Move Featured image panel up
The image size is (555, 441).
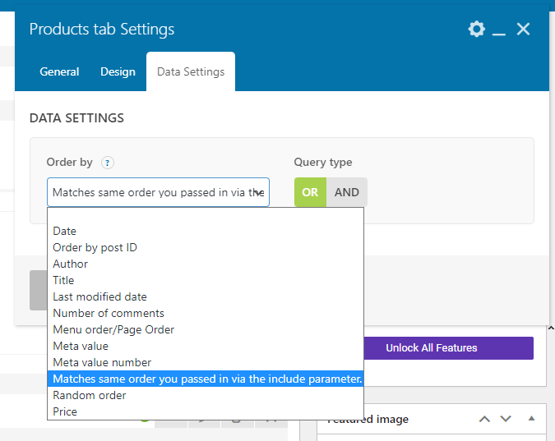(x=485, y=419)
